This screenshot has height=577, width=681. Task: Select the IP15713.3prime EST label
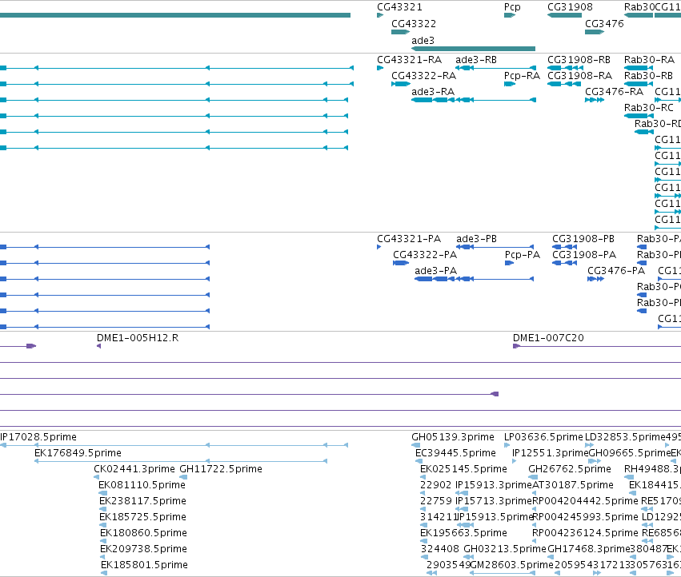pos(494,501)
